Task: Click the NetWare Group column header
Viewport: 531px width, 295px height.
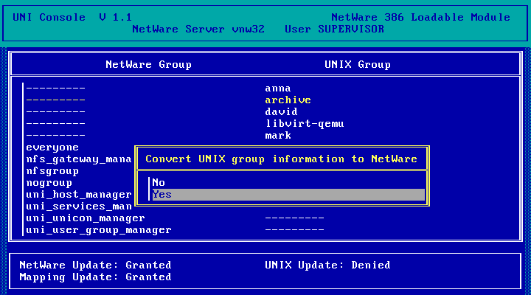Action: [x=148, y=65]
